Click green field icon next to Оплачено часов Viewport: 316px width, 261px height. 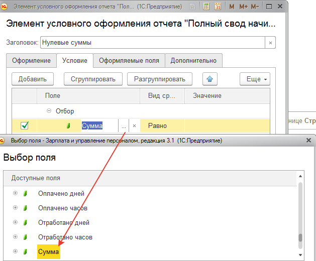25,208
